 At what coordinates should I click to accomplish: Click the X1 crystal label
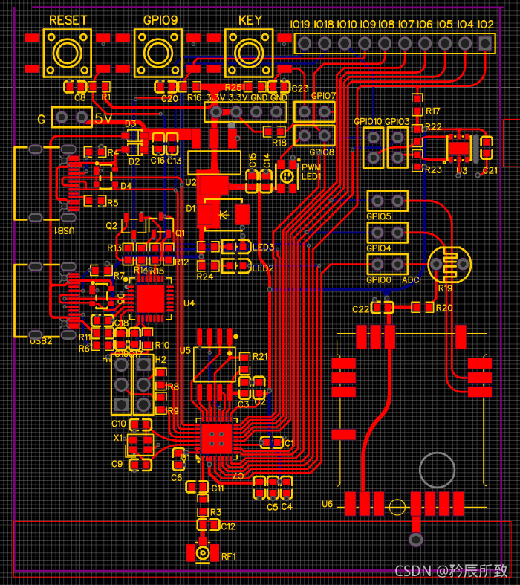118,438
